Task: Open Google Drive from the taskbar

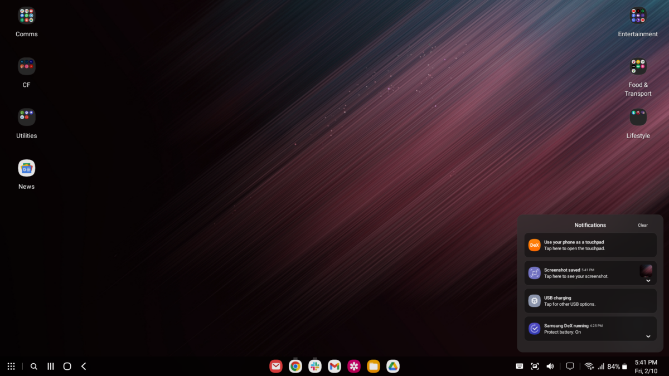Action: coord(393,366)
